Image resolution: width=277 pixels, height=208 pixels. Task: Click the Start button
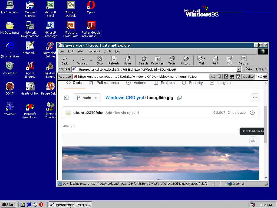(8, 205)
